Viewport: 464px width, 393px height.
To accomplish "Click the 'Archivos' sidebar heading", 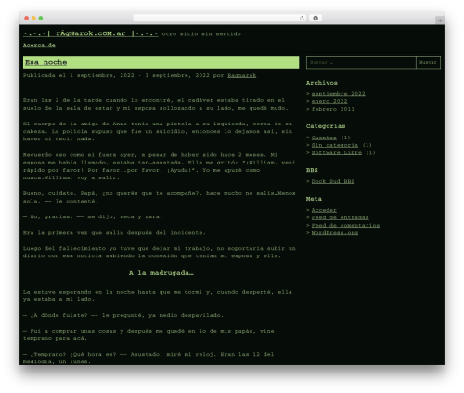I will point(322,83).
